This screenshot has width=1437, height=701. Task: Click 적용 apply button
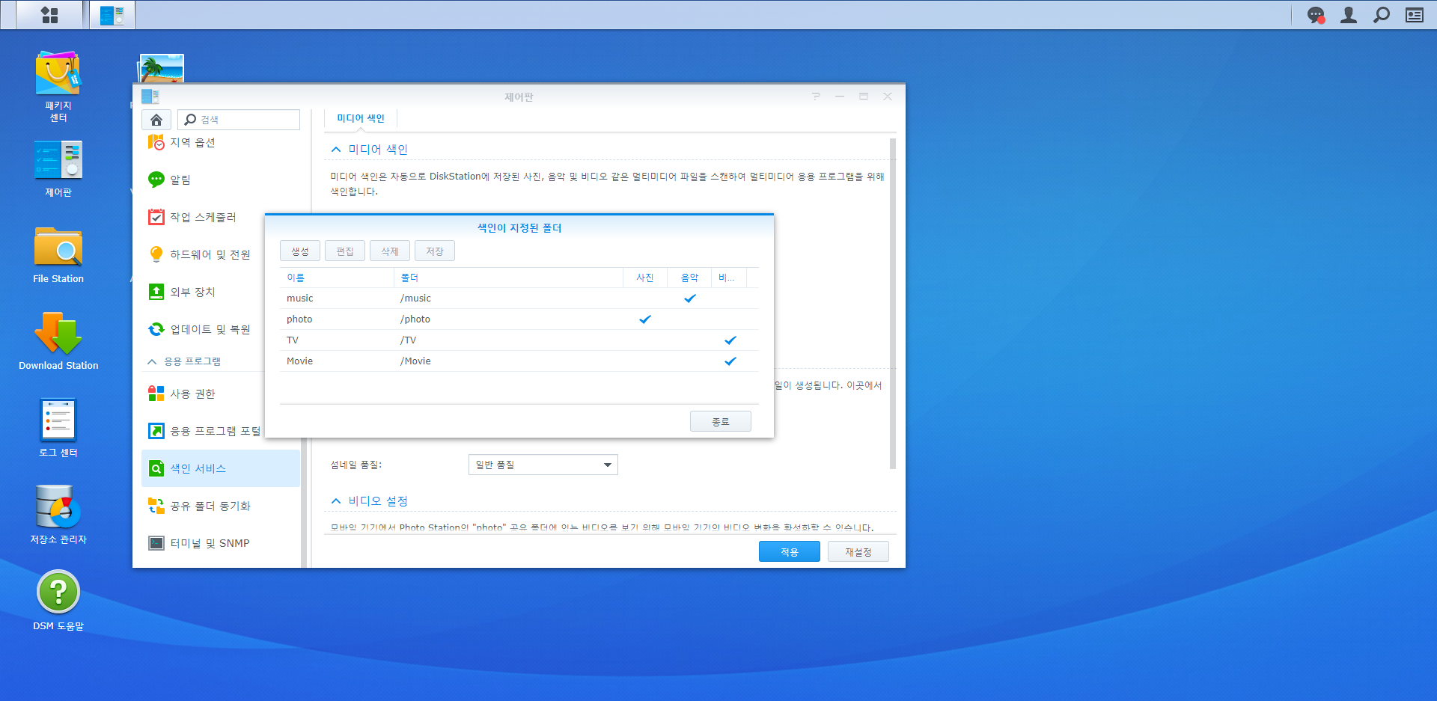tap(790, 551)
